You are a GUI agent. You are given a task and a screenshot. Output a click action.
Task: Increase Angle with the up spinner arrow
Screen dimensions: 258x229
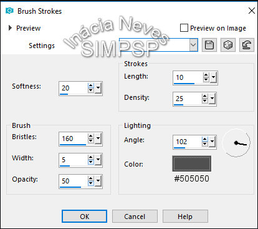click(205, 139)
